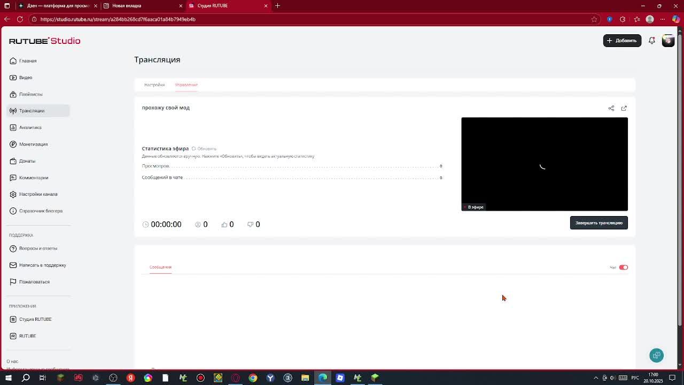This screenshot has width=684, height=385.
Task: Click the share stream icon
Action: (x=611, y=108)
